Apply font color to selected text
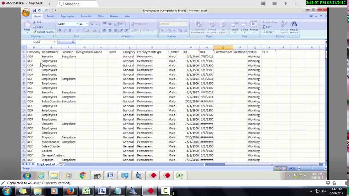This screenshot has width=349, height=196. tap(95, 30)
